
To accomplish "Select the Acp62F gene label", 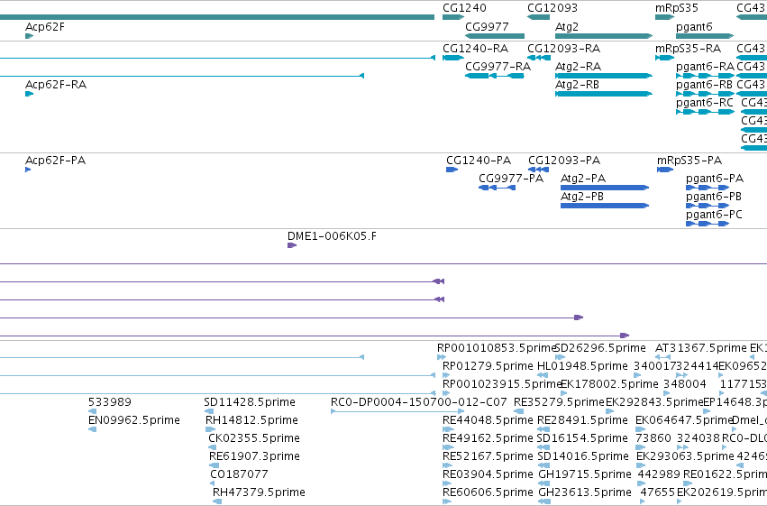I will pos(44,26).
